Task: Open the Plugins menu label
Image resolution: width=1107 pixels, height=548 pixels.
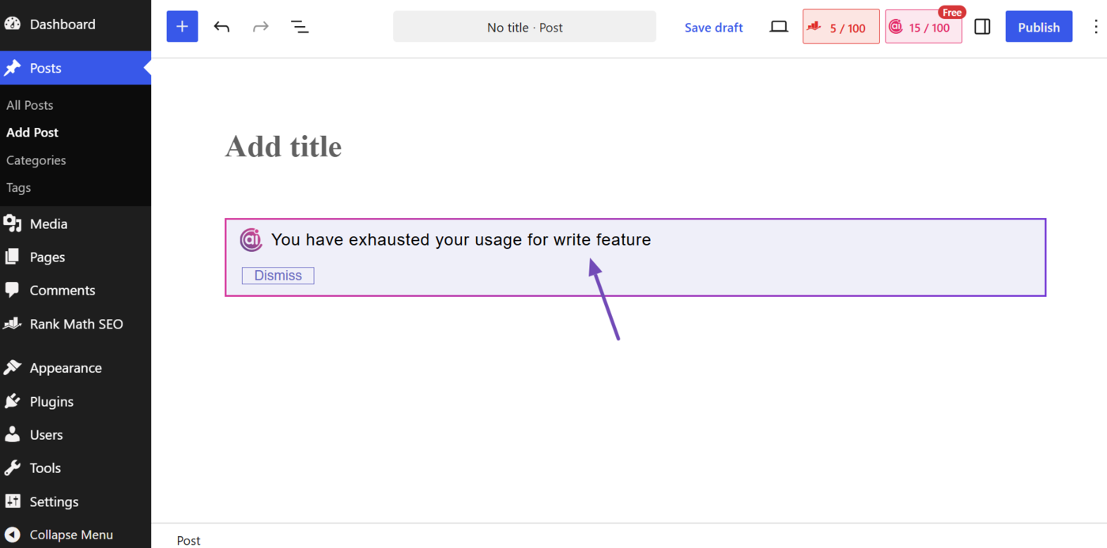Action: click(x=51, y=401)
